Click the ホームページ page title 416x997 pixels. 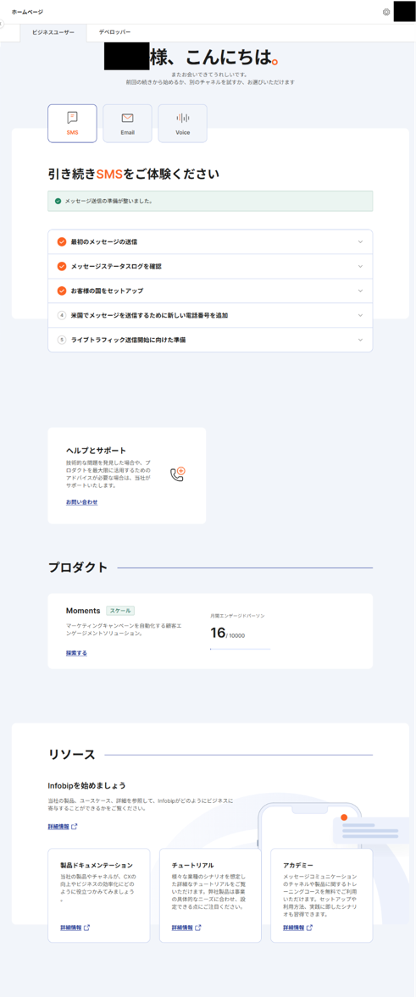(27, 12)
